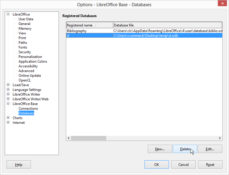Click the horizontal scrollbar thumb
Image resolution: width=229 pixels, height=175 pixels.
coord(89,138)
